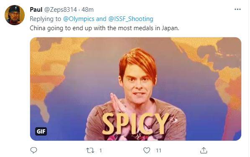
Task: Click the retweet count 1
Action: coord(101,150)
